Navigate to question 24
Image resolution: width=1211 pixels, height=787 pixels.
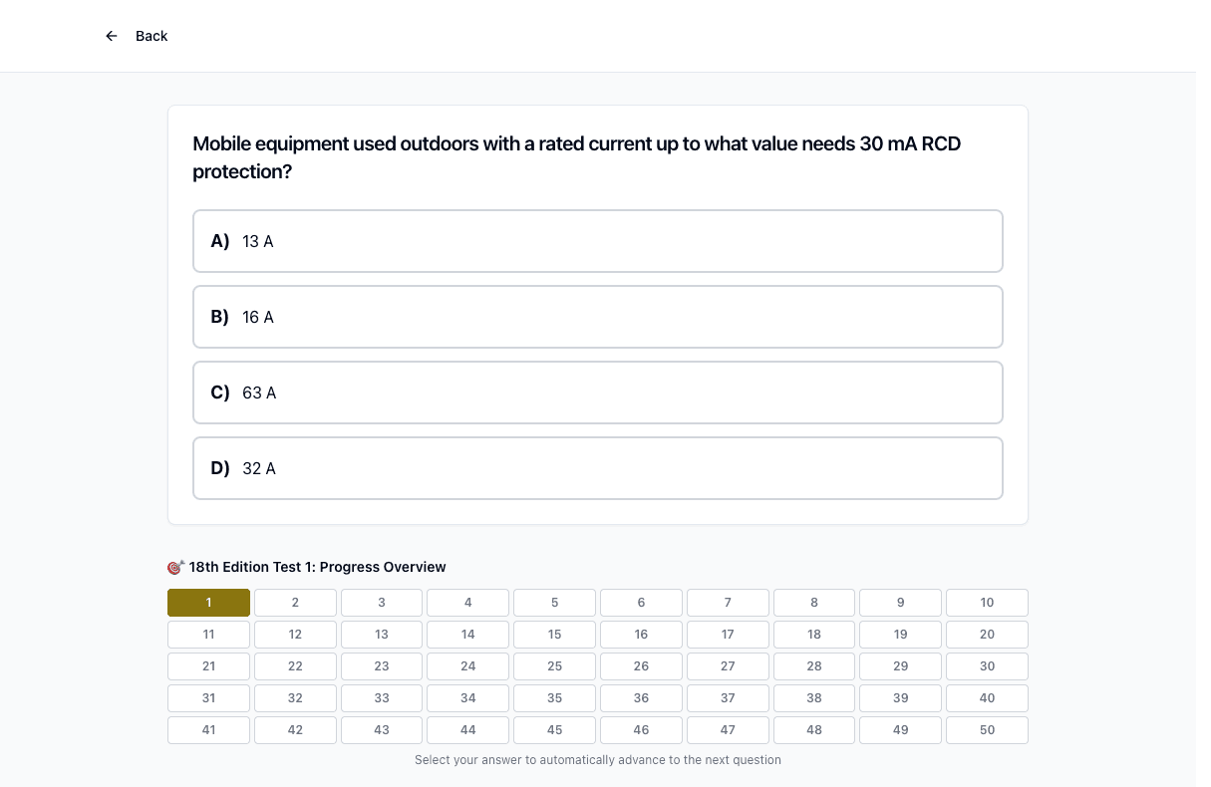click(468, 666)
